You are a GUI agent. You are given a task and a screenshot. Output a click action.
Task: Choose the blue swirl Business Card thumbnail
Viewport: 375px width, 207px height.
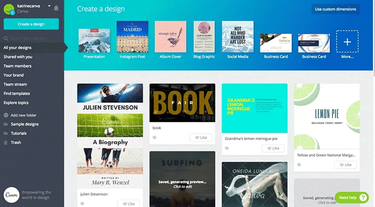point(314,43)
